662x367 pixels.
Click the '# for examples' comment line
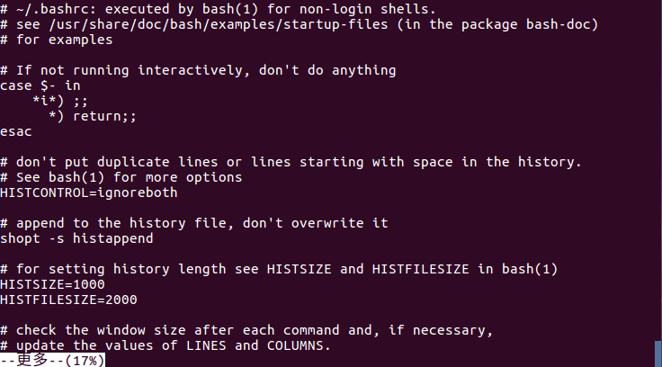tap(58, 40)
